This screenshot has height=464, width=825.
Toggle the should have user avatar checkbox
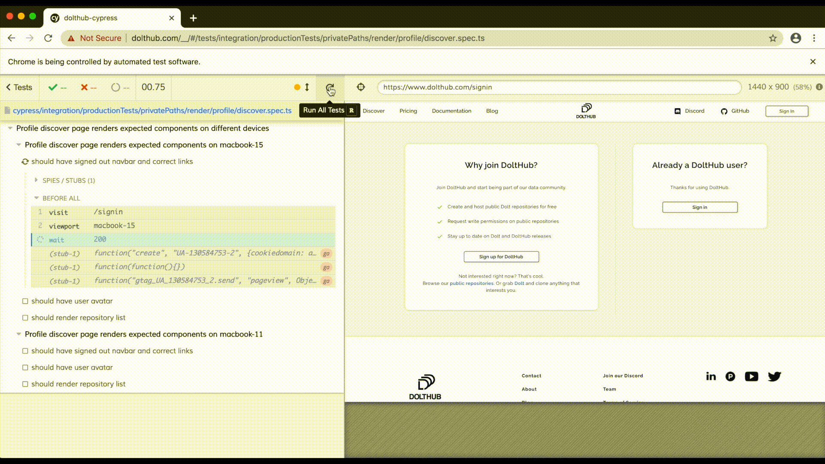click(x=25, y=301)
